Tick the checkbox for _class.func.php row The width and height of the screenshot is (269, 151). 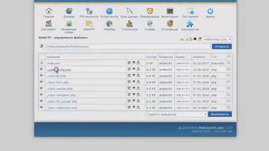point(229,82)
